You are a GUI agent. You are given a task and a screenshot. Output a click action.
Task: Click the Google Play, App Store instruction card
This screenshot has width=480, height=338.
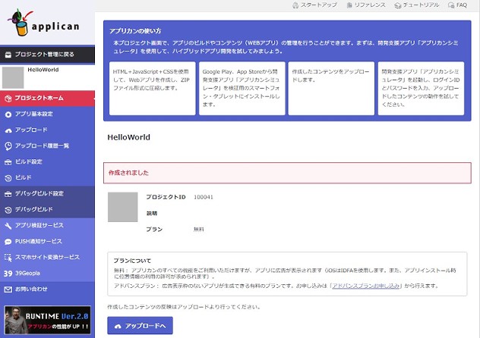tap(242, 89)
